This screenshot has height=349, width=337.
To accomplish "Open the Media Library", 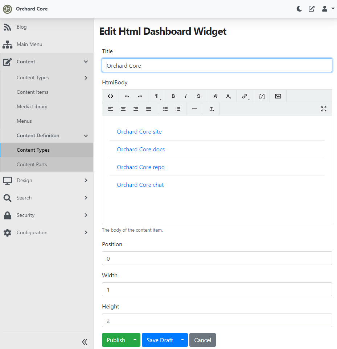I will [x=32, y=106].
